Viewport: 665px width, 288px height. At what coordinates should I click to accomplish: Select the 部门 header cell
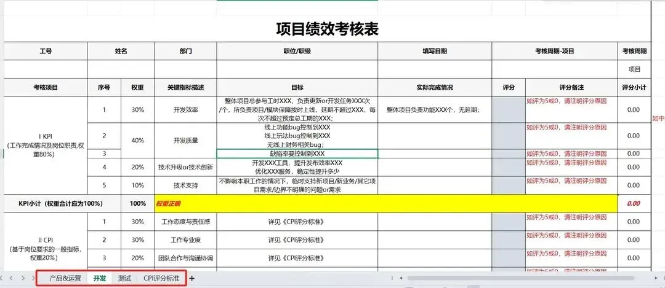pos(186,51)
